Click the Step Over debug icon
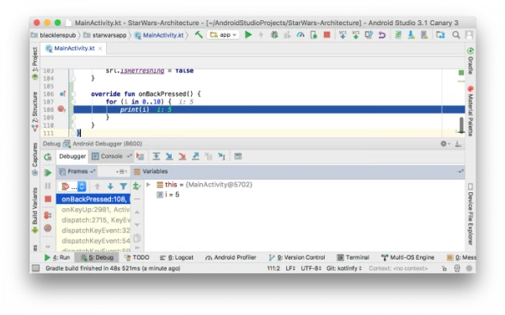Image resolution: width=505 pixels, height=315 pixels. (x=157, y=156)
